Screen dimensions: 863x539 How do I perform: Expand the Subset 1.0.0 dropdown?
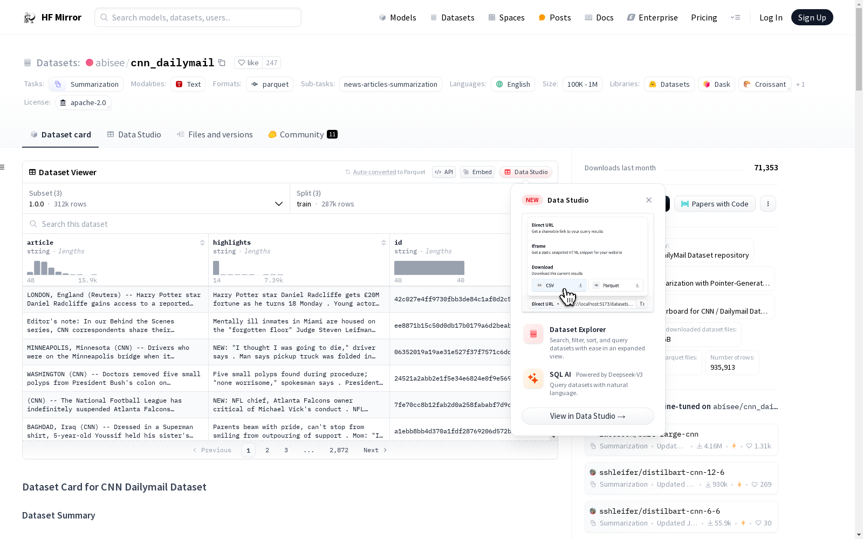156,198
